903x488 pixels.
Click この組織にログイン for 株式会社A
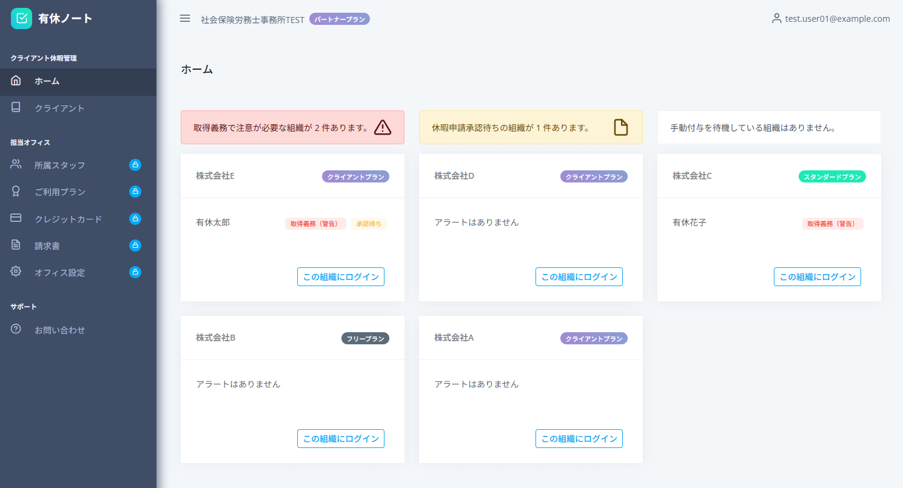point(579,438)
